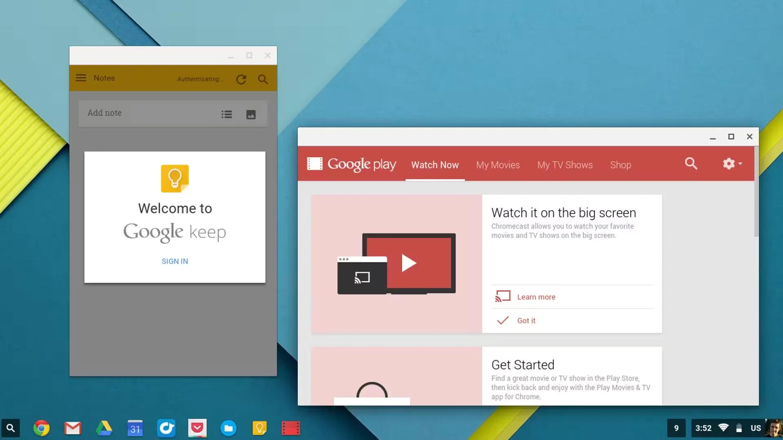Image resolution: width=783 pixels, height=440 pixels.
Task: Click the Watch it on the big screen heading
Action: point(564,213)
